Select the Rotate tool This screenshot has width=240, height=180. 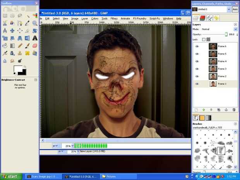[x=35, y=31]
